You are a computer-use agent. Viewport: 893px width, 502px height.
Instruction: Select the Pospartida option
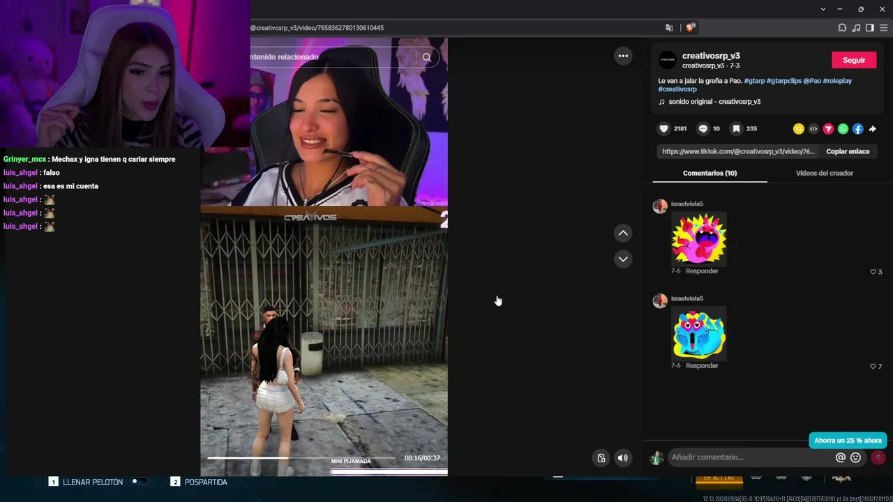pyautogui.click(x=206, y=482)
